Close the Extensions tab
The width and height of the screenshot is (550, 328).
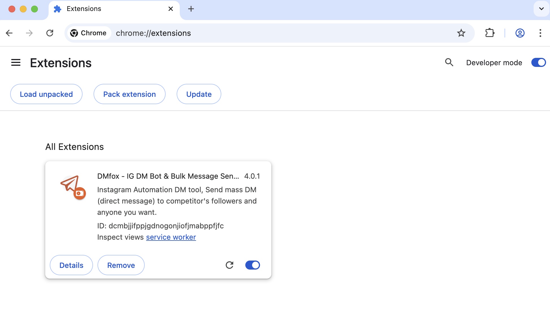pos(171,9)
